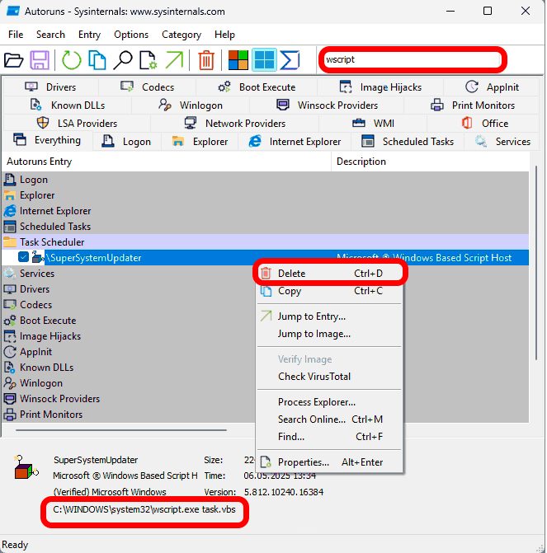Select the Everything tab
The image size is (547, 553).
pos(47,140)
